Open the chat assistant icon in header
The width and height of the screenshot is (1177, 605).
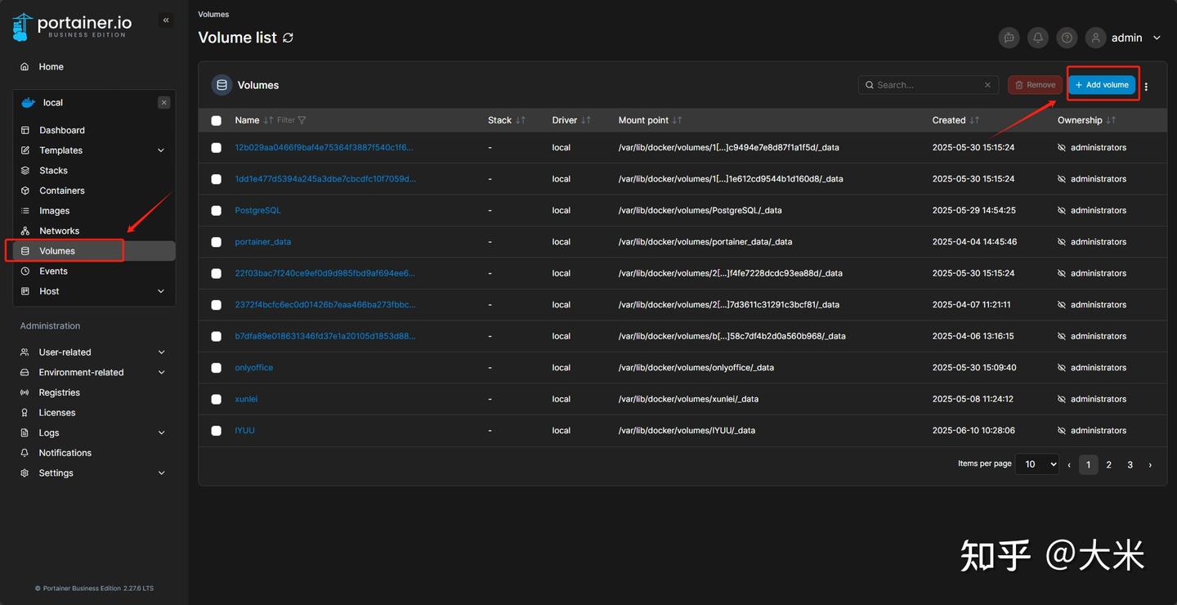1009,38
